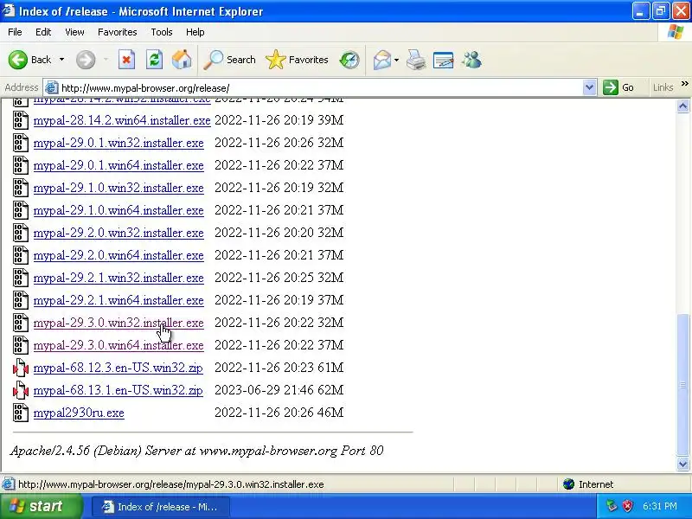Go to the Home page icon
This screenshot has width=692, height=519.
coord(182,60)
